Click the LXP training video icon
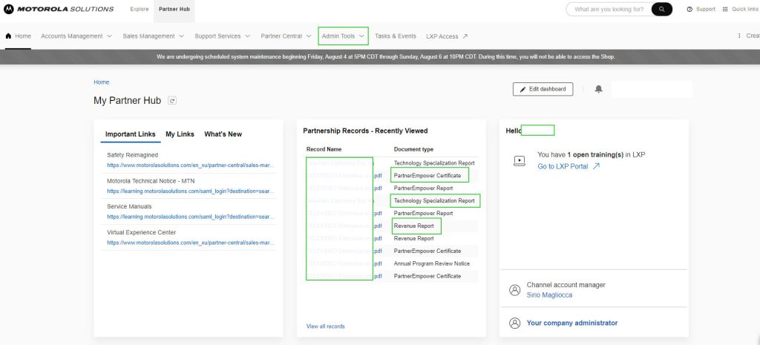Screen dimensions: 760x345 coord(519,161)
